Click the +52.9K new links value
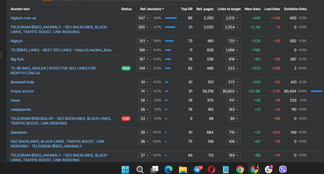The height and width of the screenshot is (174, 324). tap(254, 91)
